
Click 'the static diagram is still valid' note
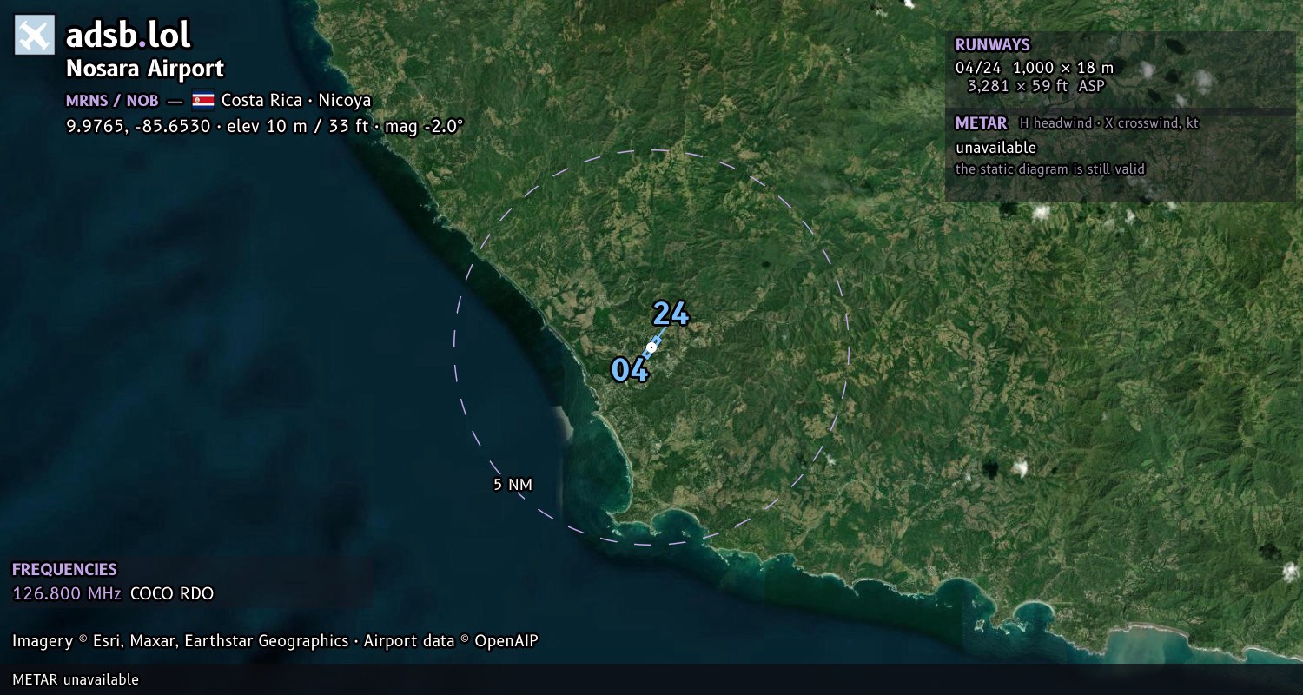pyautogui.click(x=1050, y=169)
